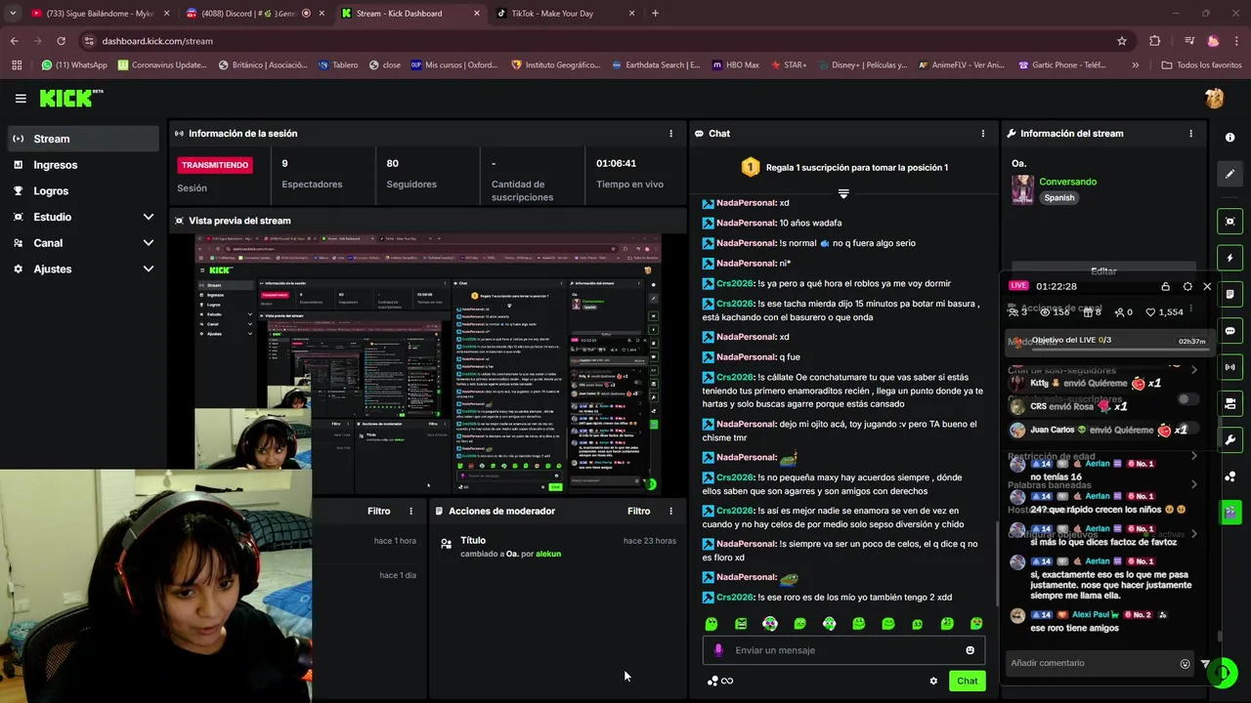Focus the Enviar un mensaje input

pos(844,650)
